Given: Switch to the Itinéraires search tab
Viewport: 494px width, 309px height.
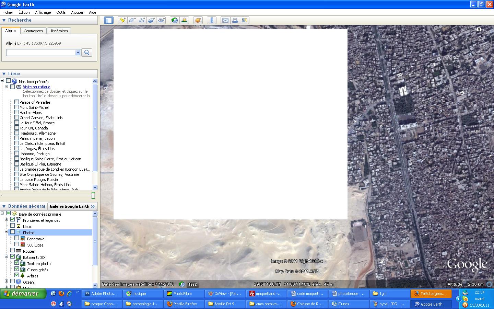Looking at the screenshot, I should click(59, 31).
